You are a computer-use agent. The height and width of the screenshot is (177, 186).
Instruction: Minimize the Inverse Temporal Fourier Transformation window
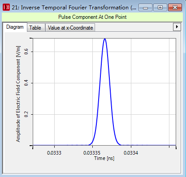pos(145,8)
